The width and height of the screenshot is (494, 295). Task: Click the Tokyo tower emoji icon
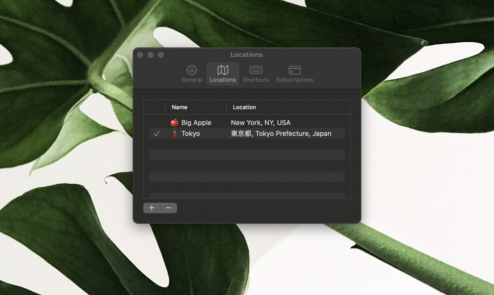tap(175, 134)
